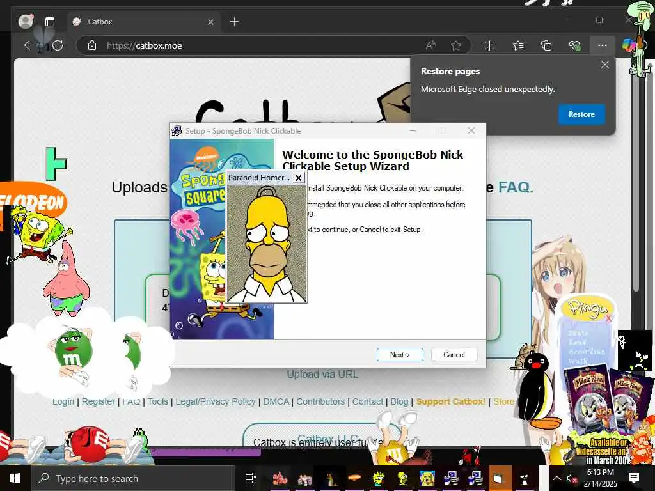Open the Upload via URL link
655x491 pixels.
[322, 374]
